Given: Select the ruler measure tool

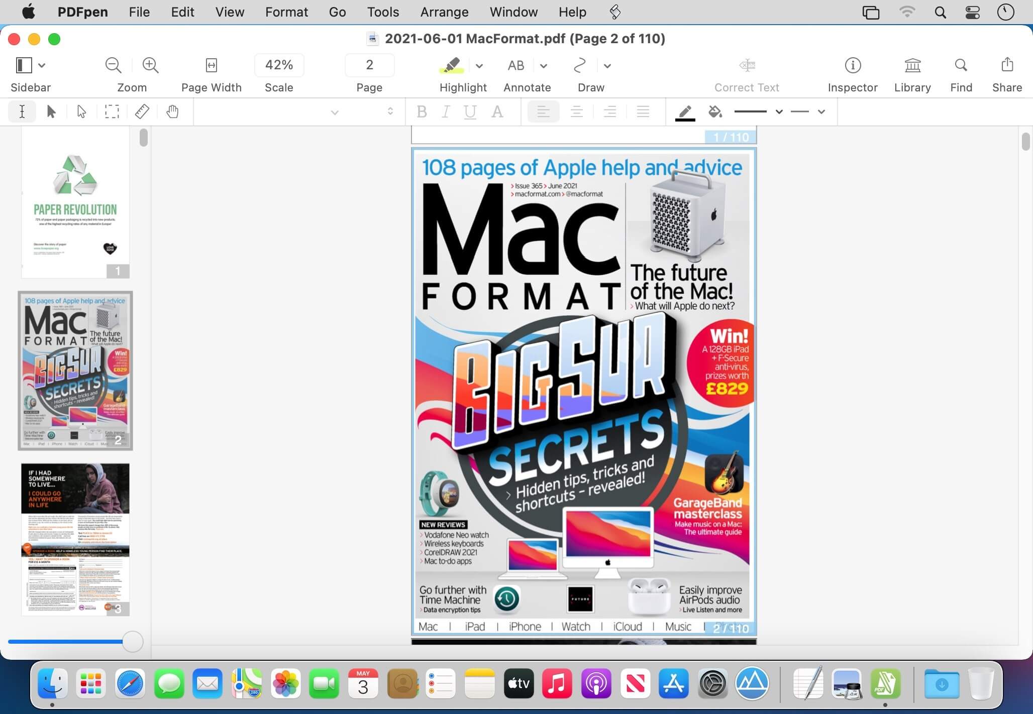Looking at the screenshot, I should coord(142,111).
